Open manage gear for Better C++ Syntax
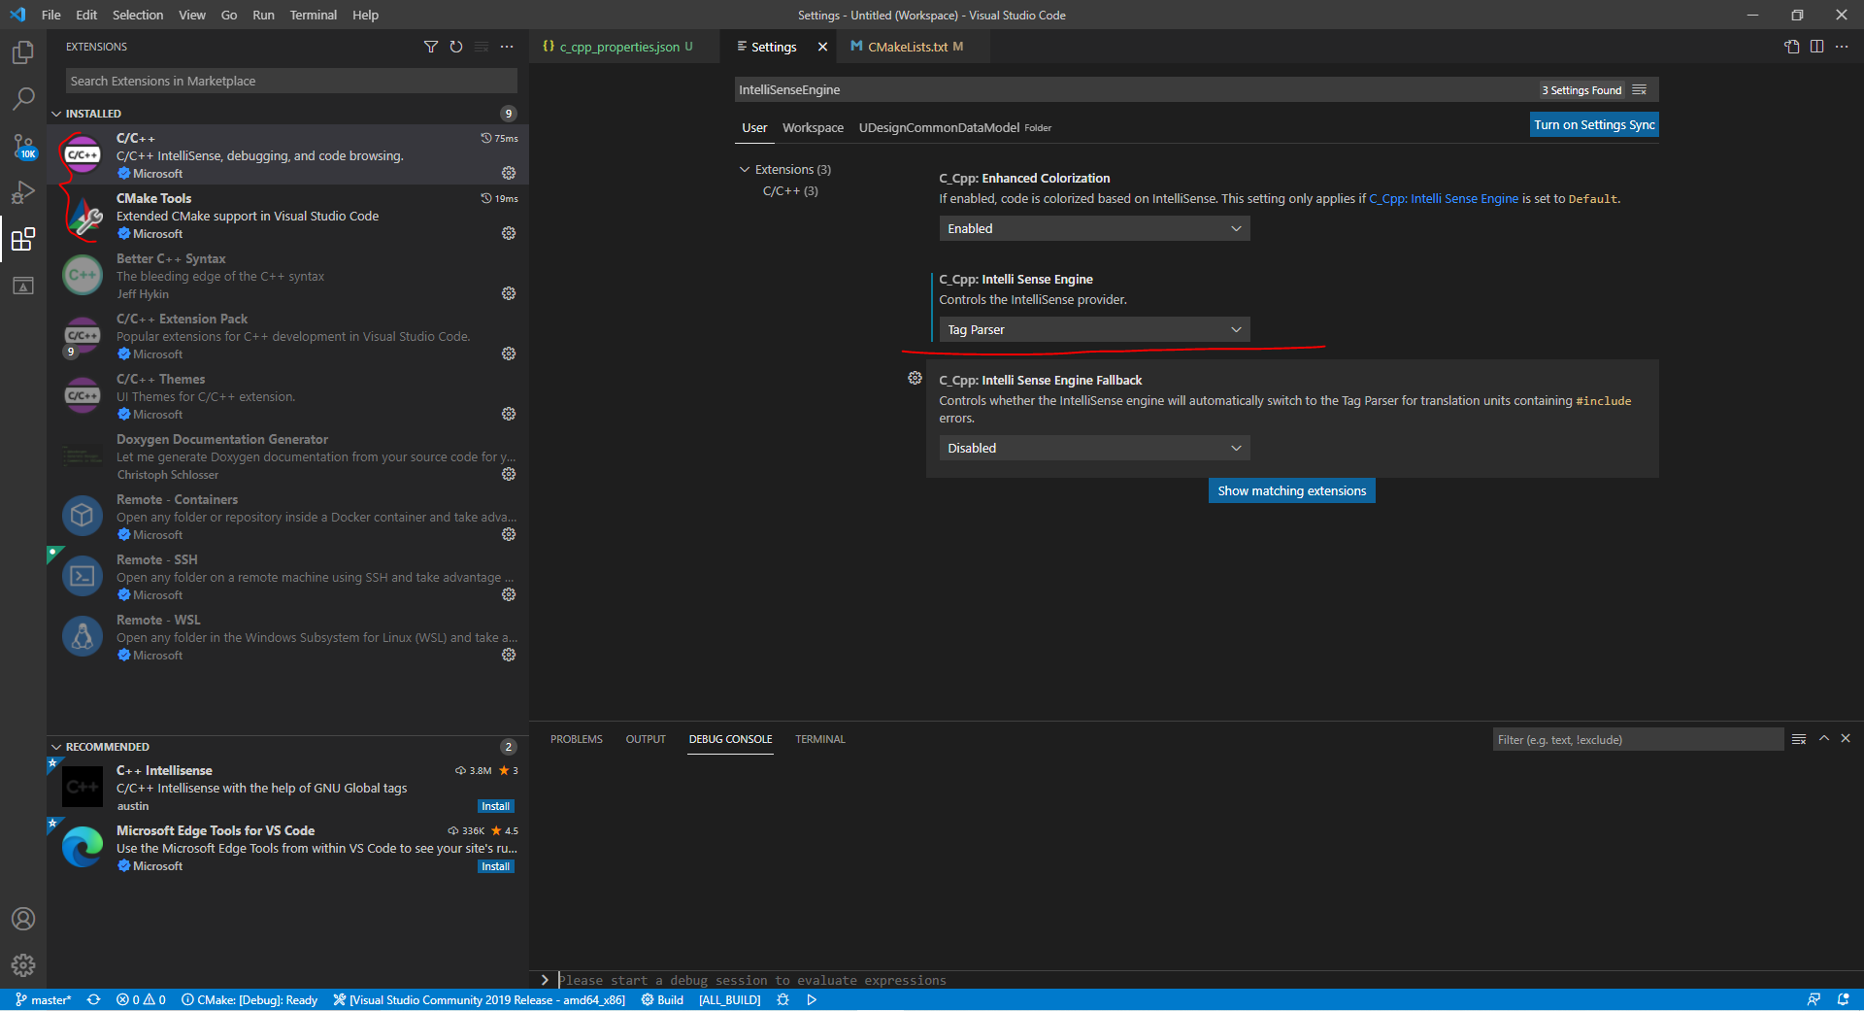This screenshot has height=1011, width=1864. tap(509, 293)
